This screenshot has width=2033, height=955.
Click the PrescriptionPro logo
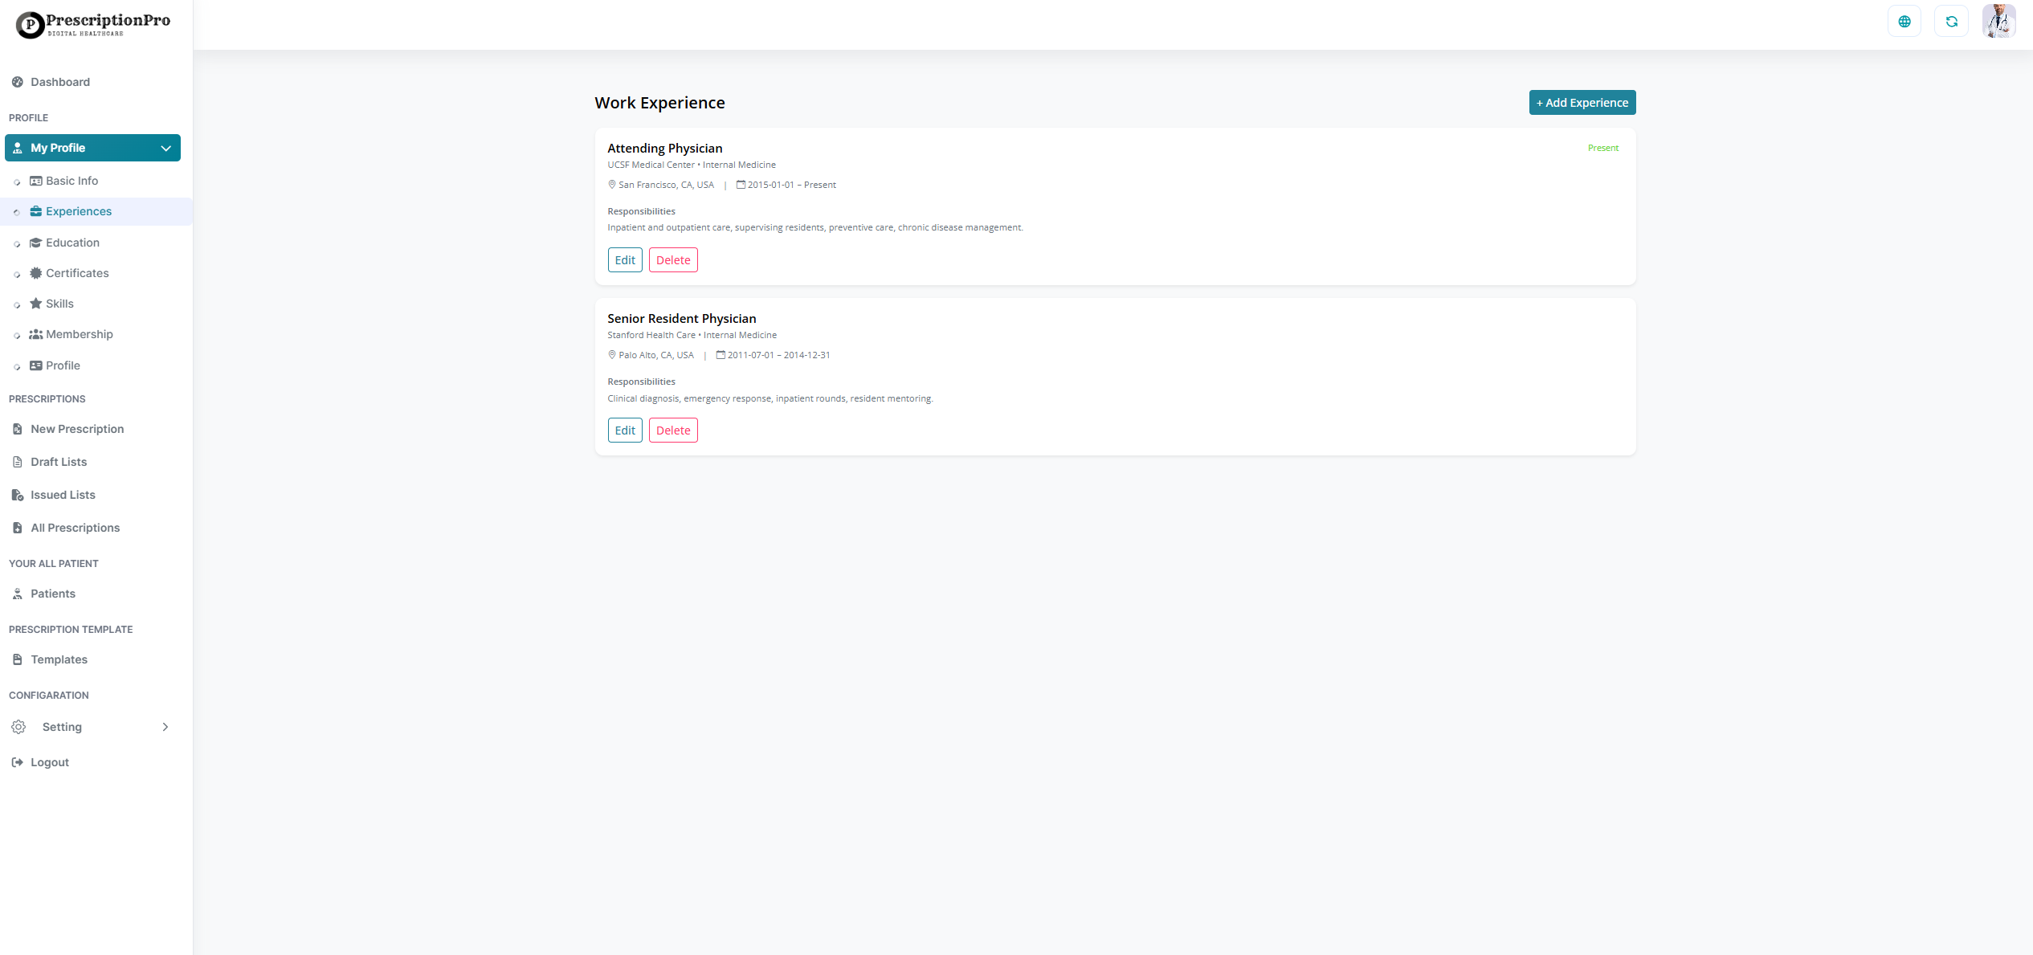pyautogui.click(x=93, y=24)
